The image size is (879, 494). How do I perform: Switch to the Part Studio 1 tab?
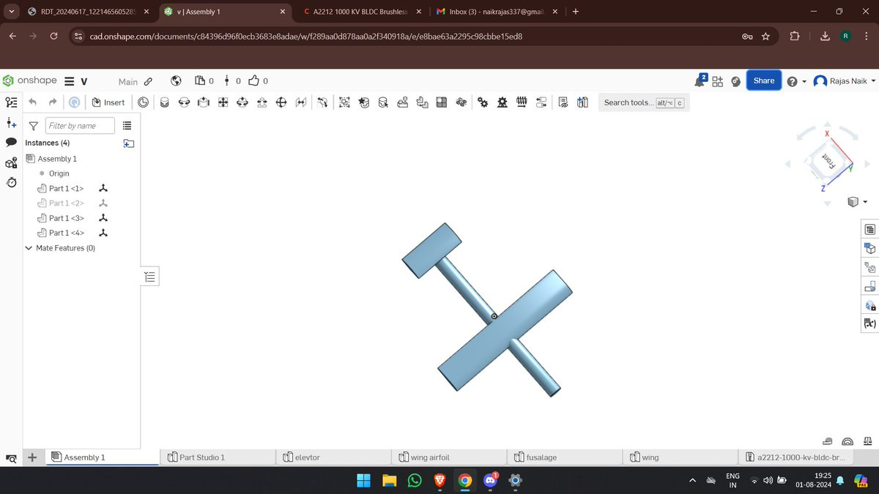[201, 457]
